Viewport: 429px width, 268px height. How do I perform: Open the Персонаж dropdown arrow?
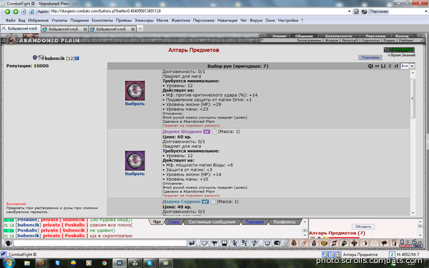coord(426,11)
